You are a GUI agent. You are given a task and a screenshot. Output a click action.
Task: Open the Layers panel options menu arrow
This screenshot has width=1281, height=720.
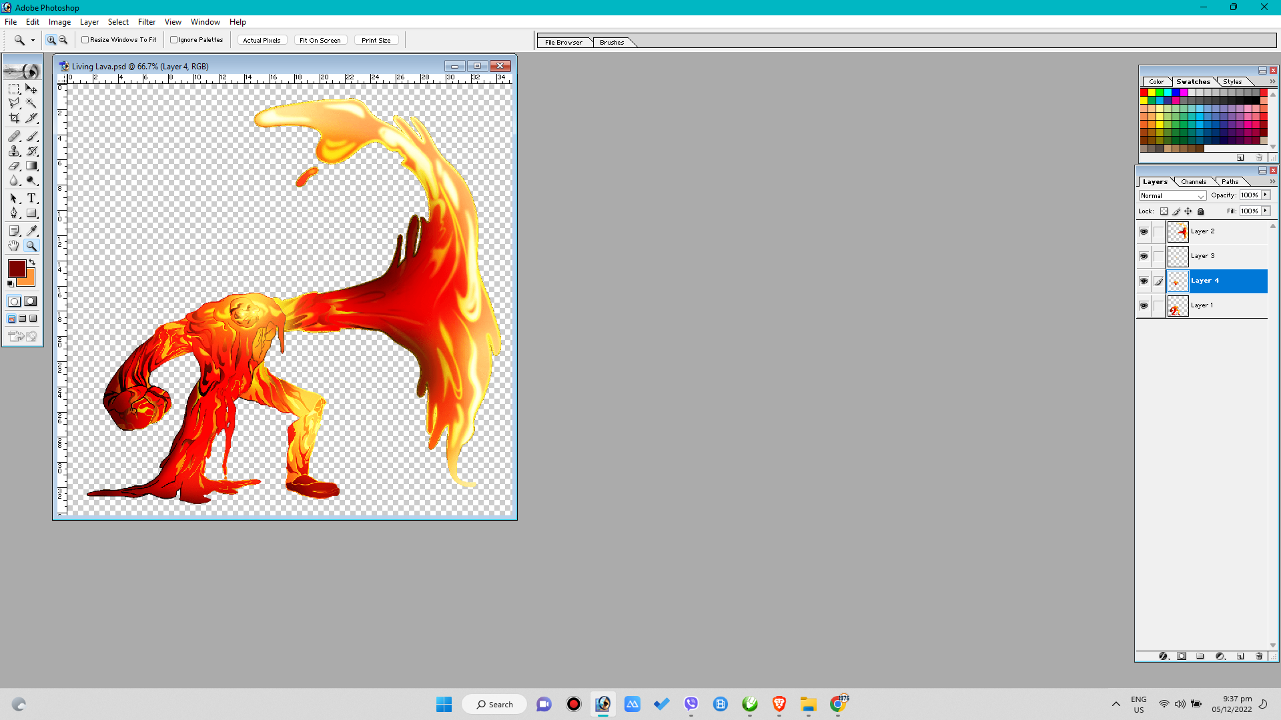[1272, 181]
